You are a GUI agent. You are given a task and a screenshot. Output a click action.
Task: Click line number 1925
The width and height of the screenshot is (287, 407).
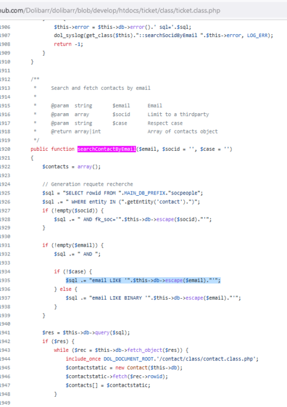tap(5, 193)
